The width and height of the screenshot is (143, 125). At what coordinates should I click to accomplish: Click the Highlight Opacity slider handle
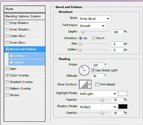coord(102,100)
